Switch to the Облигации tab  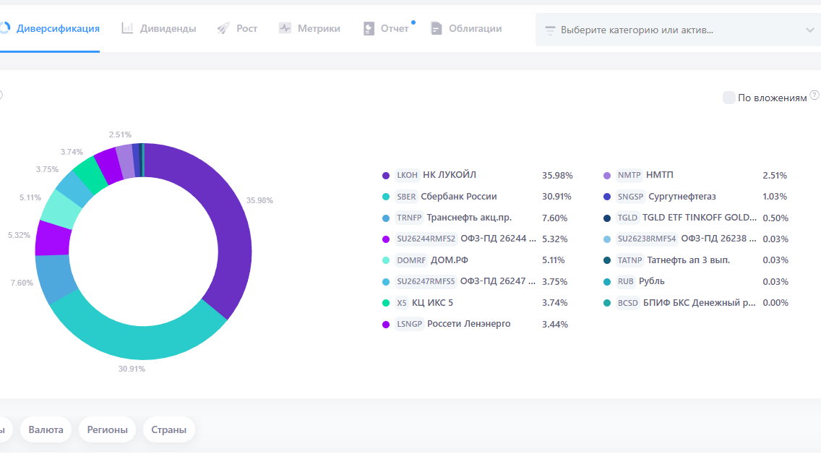[466, 28]
